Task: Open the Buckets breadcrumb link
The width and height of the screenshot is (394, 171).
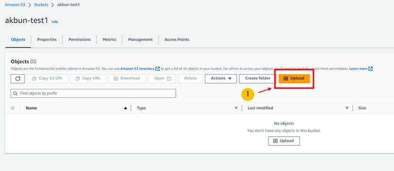Action: 41,5
